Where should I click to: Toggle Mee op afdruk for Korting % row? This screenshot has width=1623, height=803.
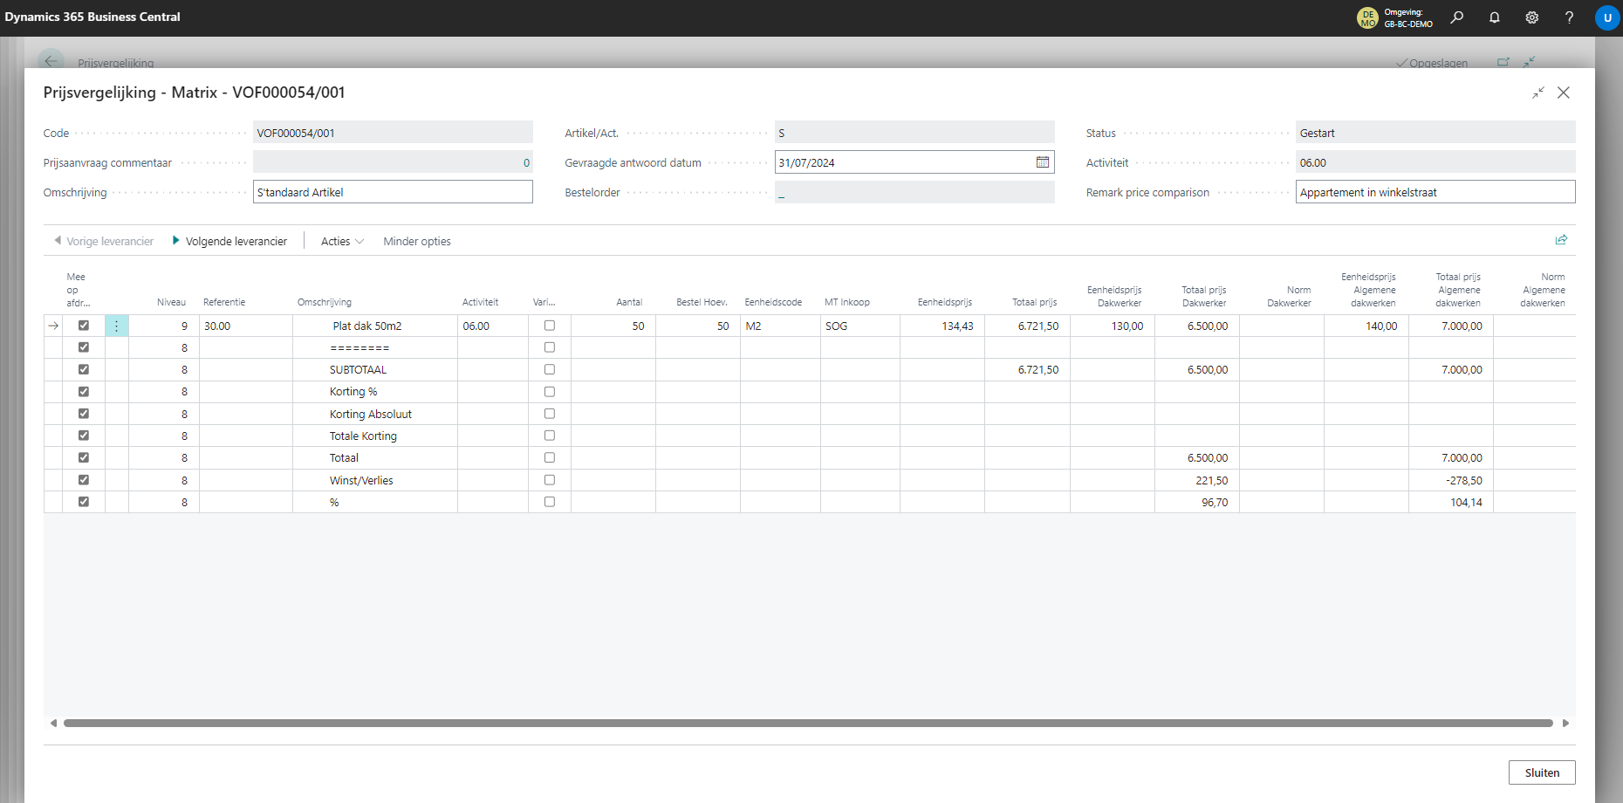84,392
